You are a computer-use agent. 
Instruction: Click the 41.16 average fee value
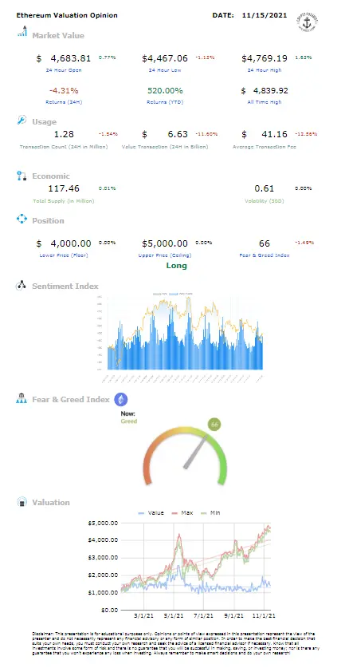[x=274, y=134]
